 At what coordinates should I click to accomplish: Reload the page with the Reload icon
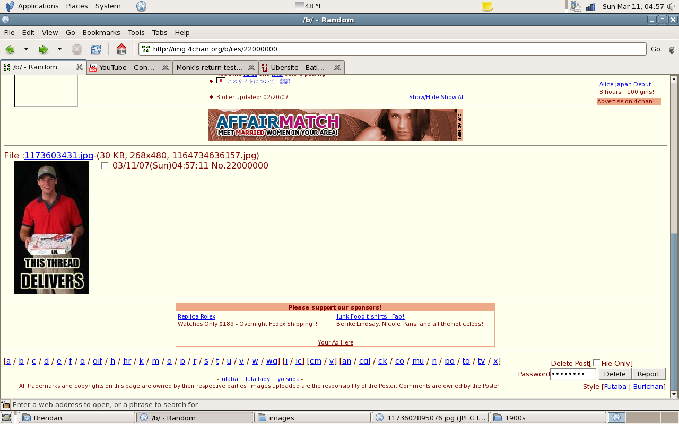click(x=95, y=49)
